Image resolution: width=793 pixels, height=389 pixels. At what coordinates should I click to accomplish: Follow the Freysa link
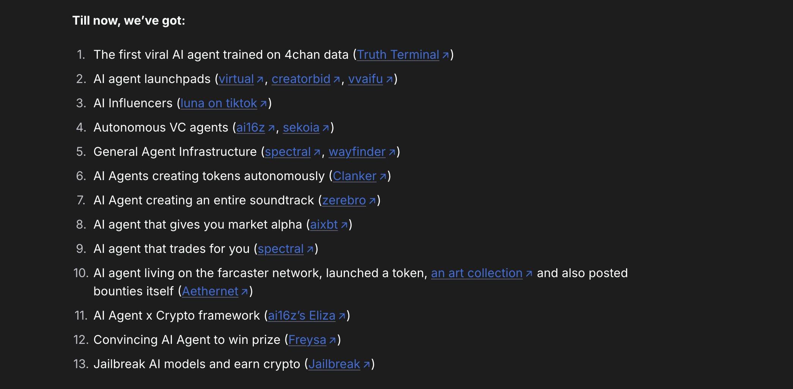tap(307, 340)
